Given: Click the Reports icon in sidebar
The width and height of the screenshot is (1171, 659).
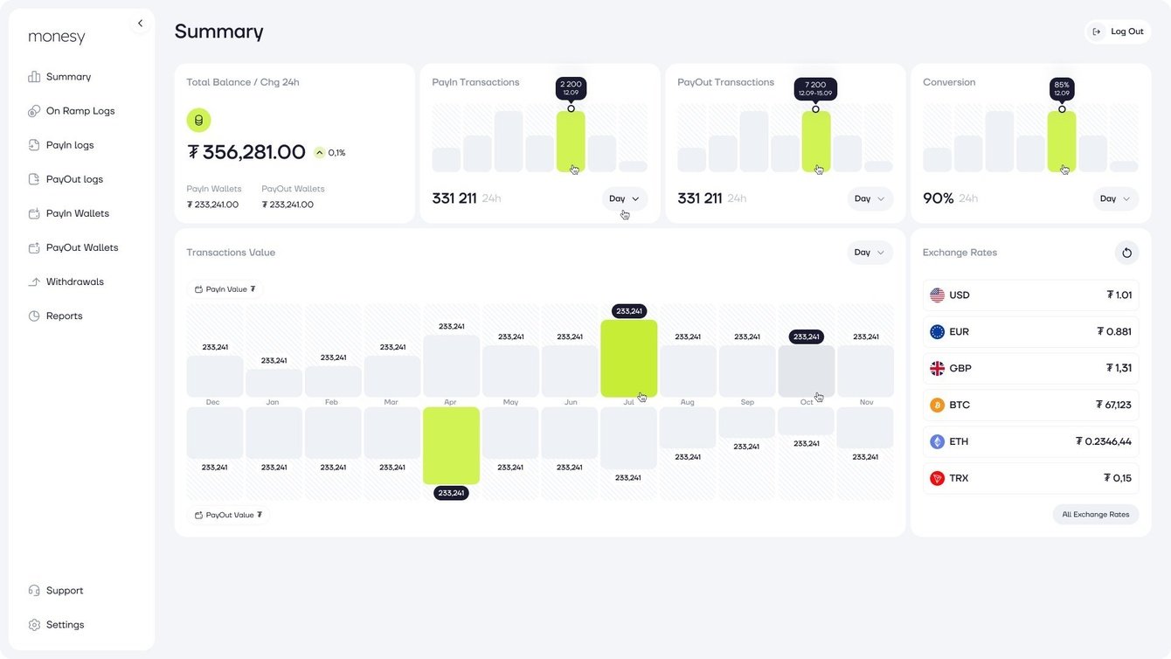Looking at the screenshot, I should point(34,316).
